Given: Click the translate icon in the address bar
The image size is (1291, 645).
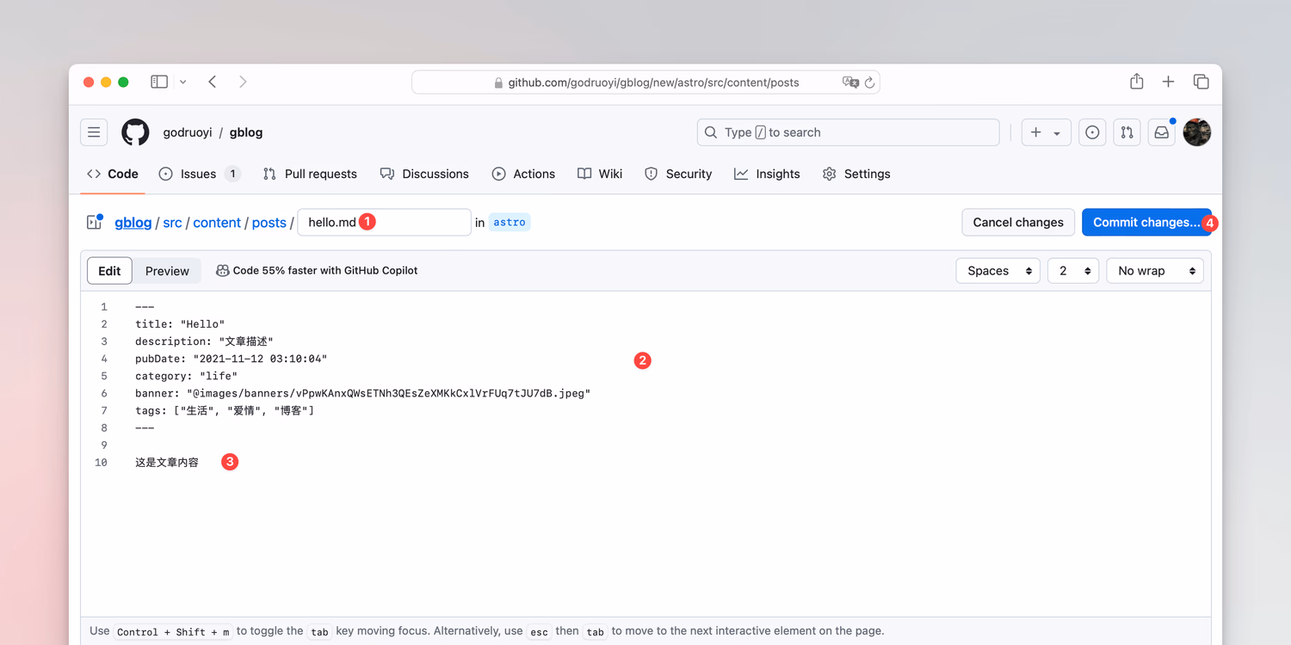Looking at the screenshot, I should coord(850,83).
